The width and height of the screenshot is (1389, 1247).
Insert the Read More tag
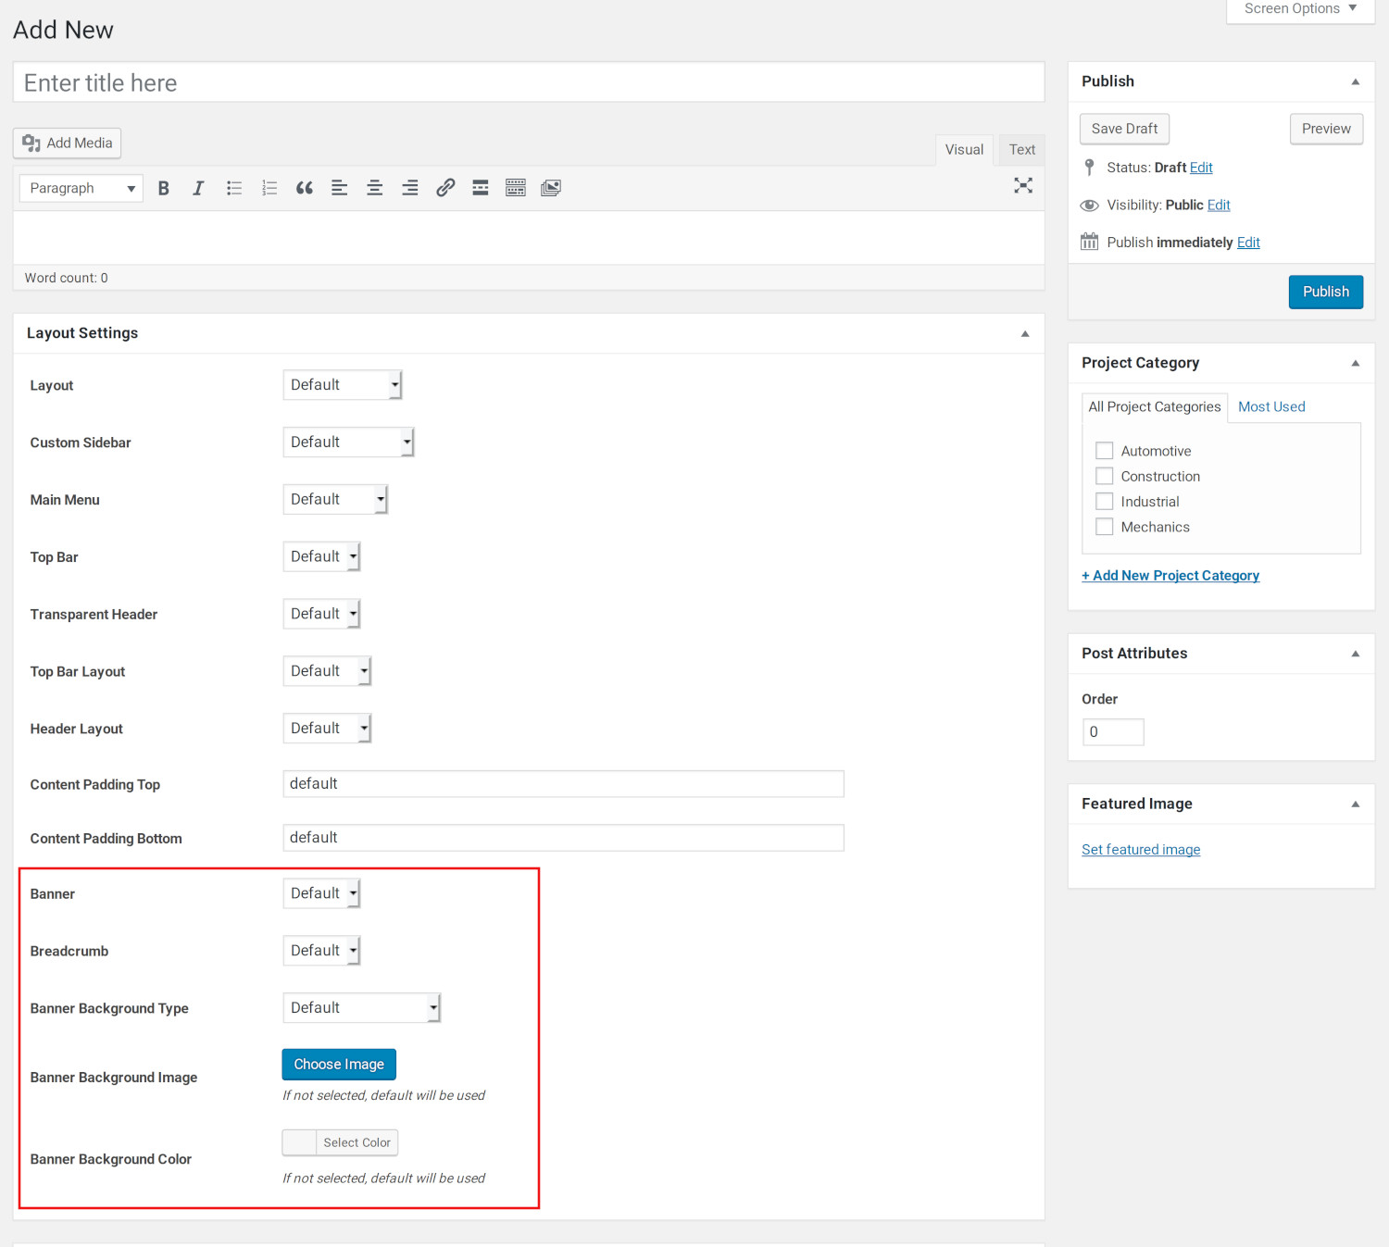[x=481, y=188]
